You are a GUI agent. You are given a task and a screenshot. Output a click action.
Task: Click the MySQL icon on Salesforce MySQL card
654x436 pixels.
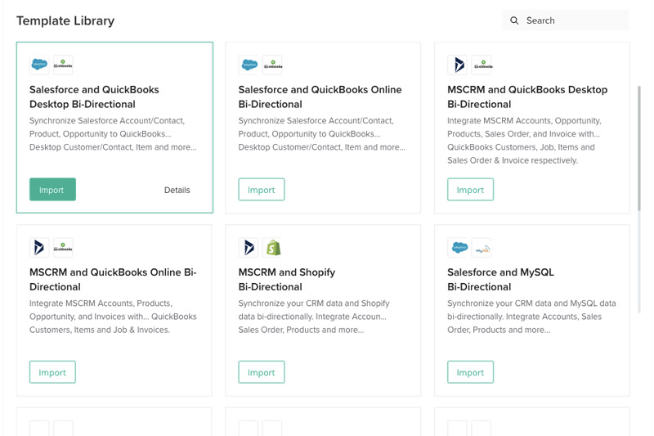[482, 247]
